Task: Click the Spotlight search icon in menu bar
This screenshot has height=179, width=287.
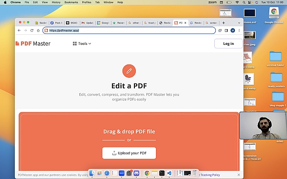Action: (244, 2)
